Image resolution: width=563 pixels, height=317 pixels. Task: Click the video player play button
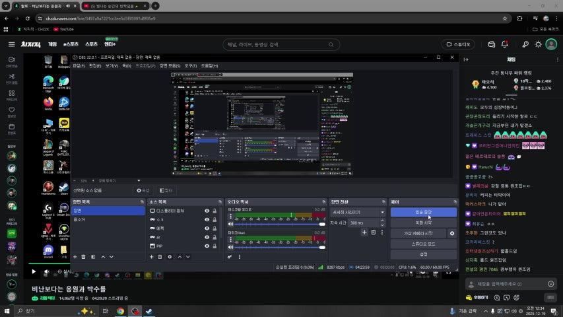pos(34,271)
